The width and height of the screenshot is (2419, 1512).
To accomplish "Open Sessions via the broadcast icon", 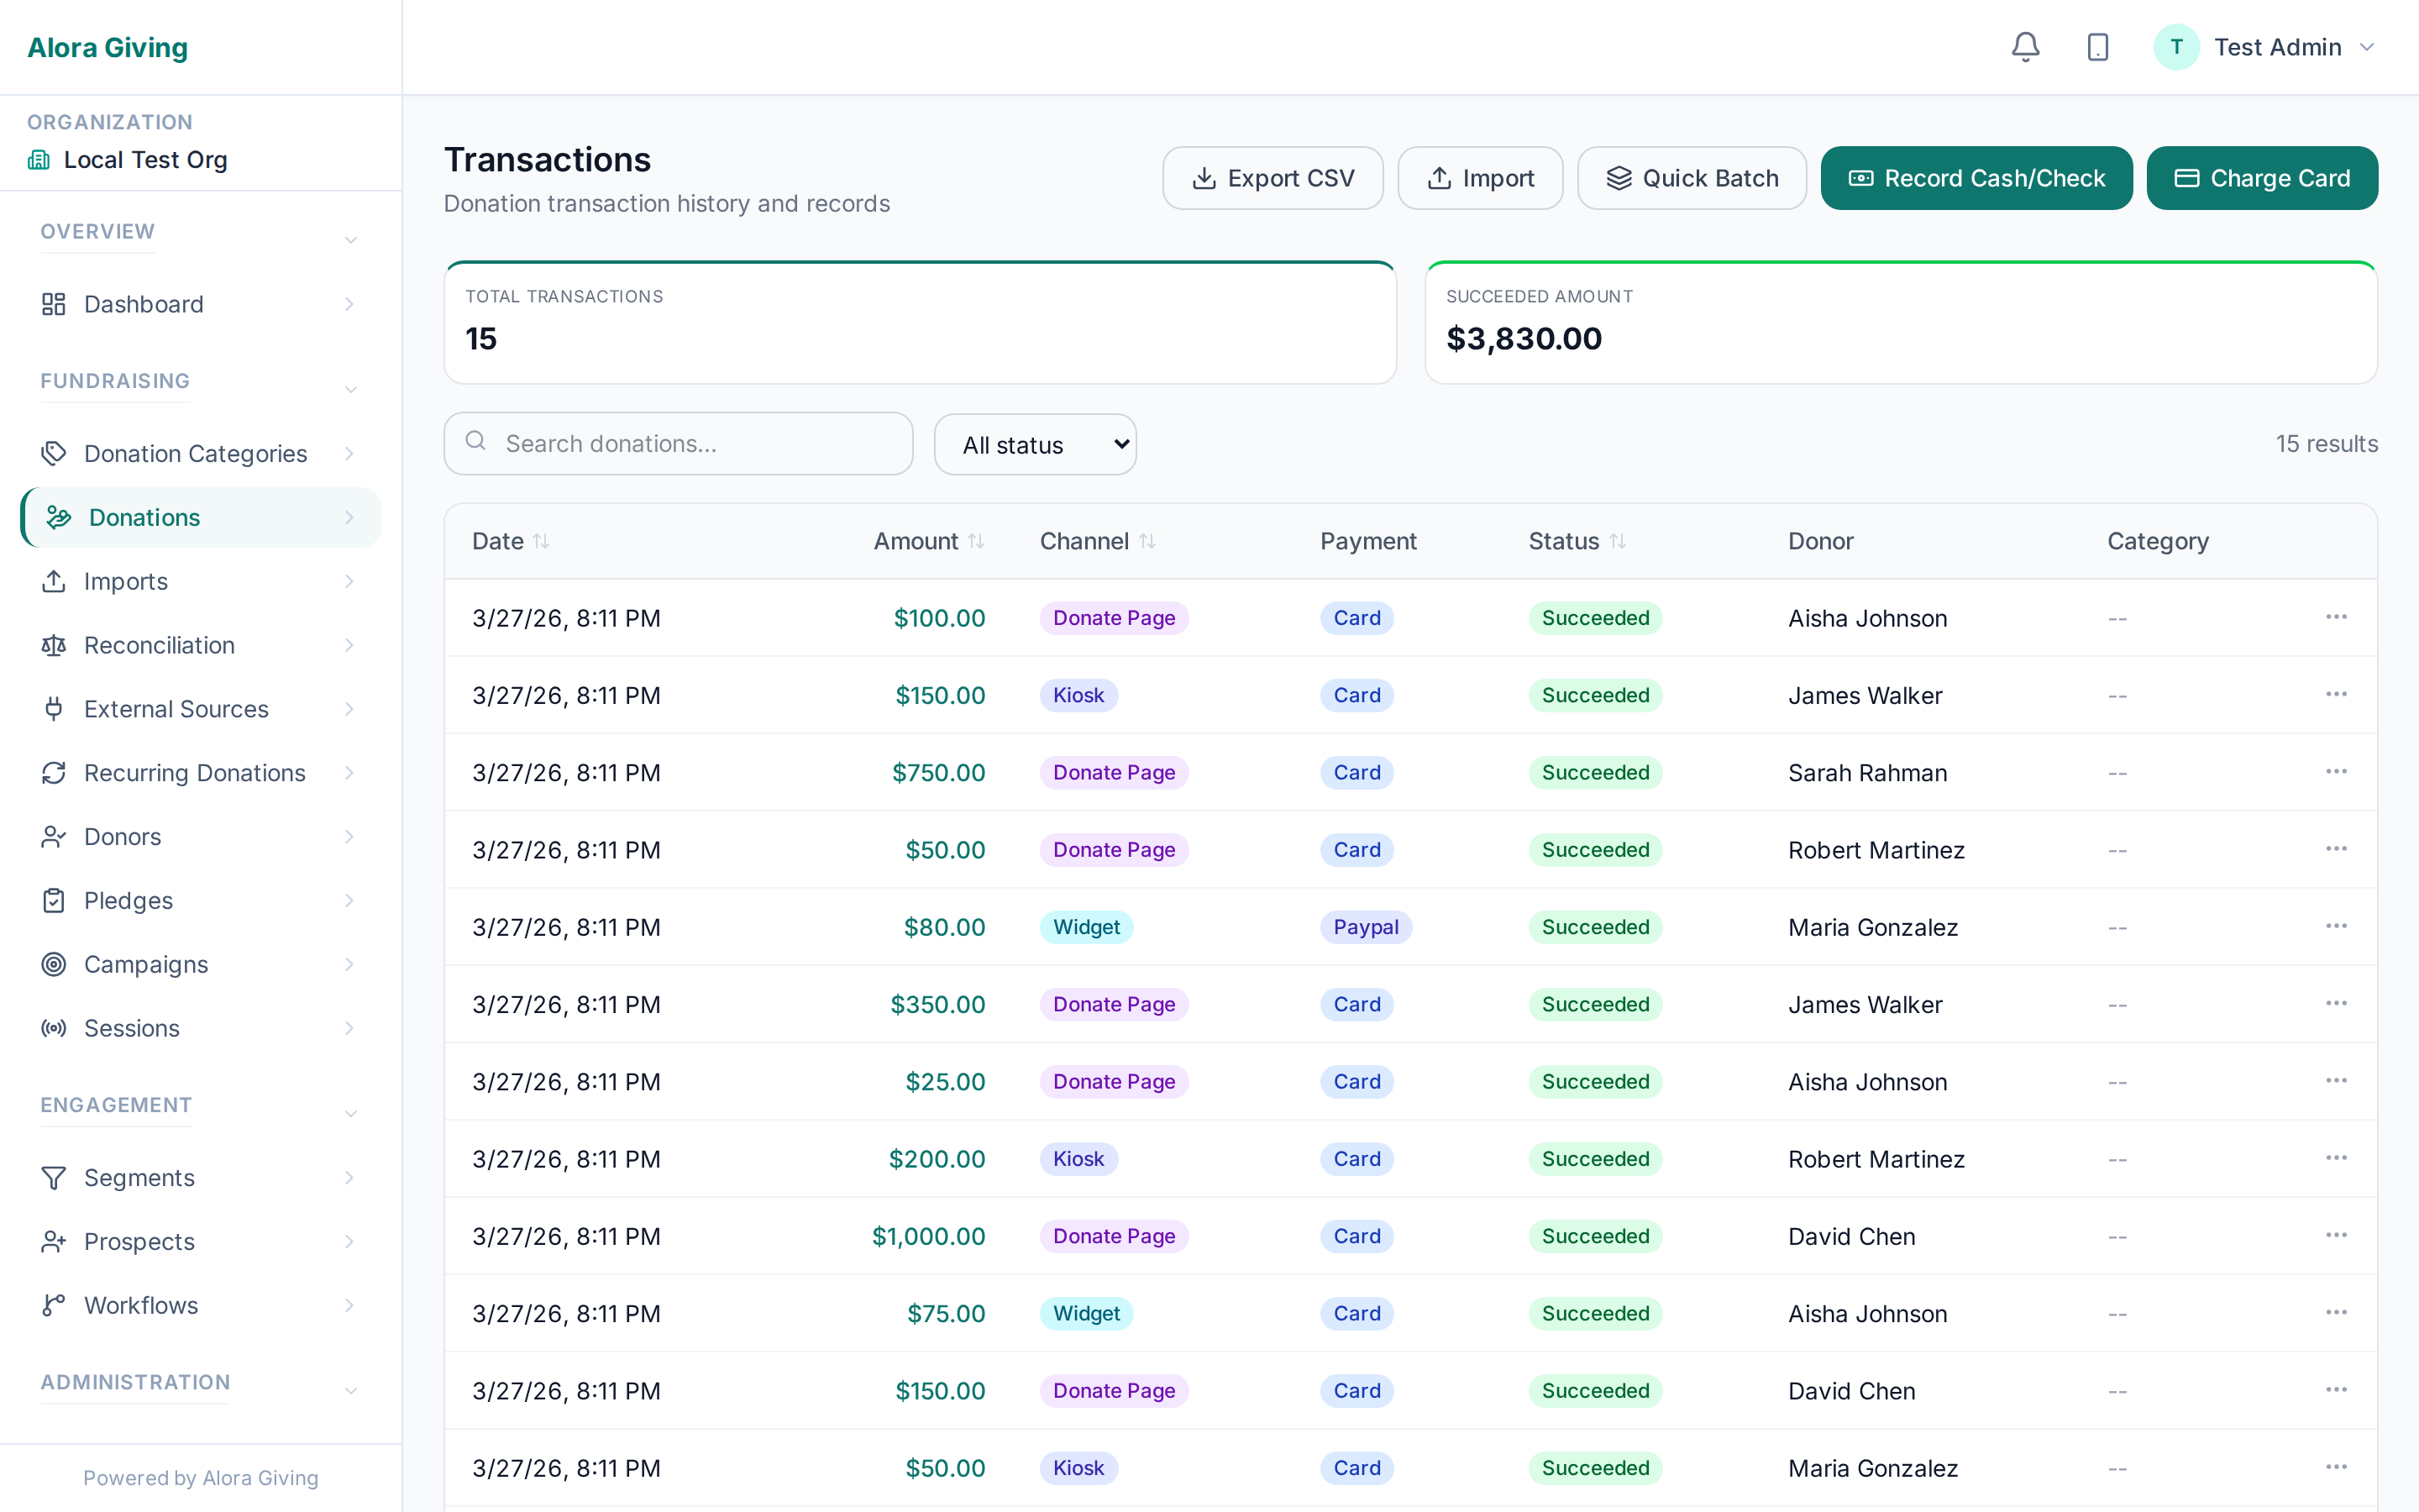I will [x=54, y=1028].
